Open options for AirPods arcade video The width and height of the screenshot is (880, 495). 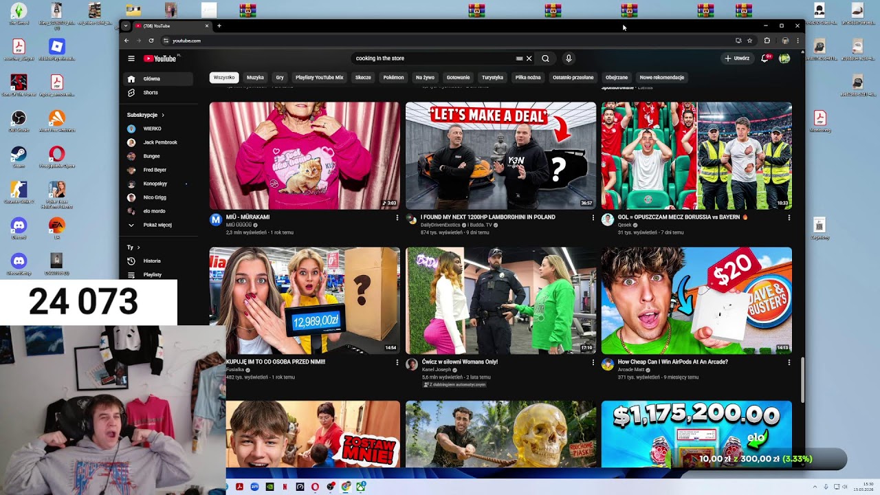(789, 362)
